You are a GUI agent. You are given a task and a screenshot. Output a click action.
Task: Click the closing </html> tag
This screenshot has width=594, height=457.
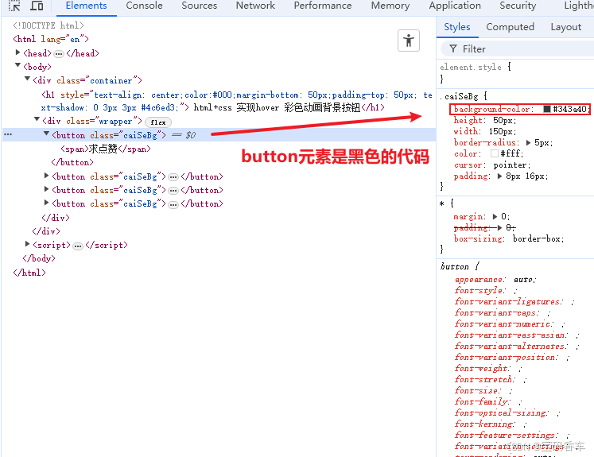pyautogui.click(x=29, y=273)
